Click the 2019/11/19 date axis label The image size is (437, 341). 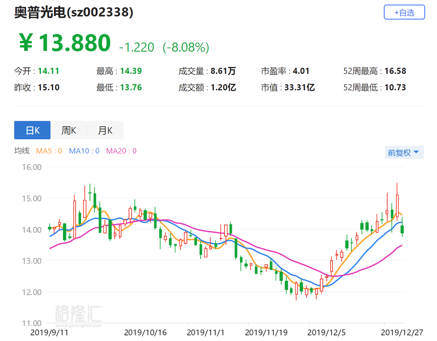click(266, 333)
